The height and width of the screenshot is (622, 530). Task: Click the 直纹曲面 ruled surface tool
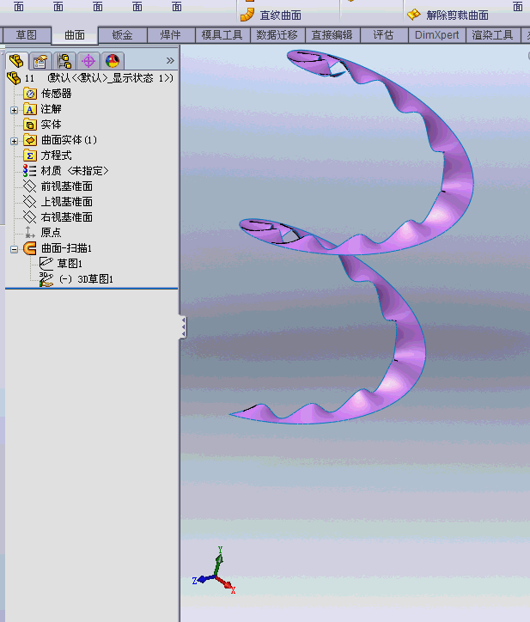[x=271, y=15]
